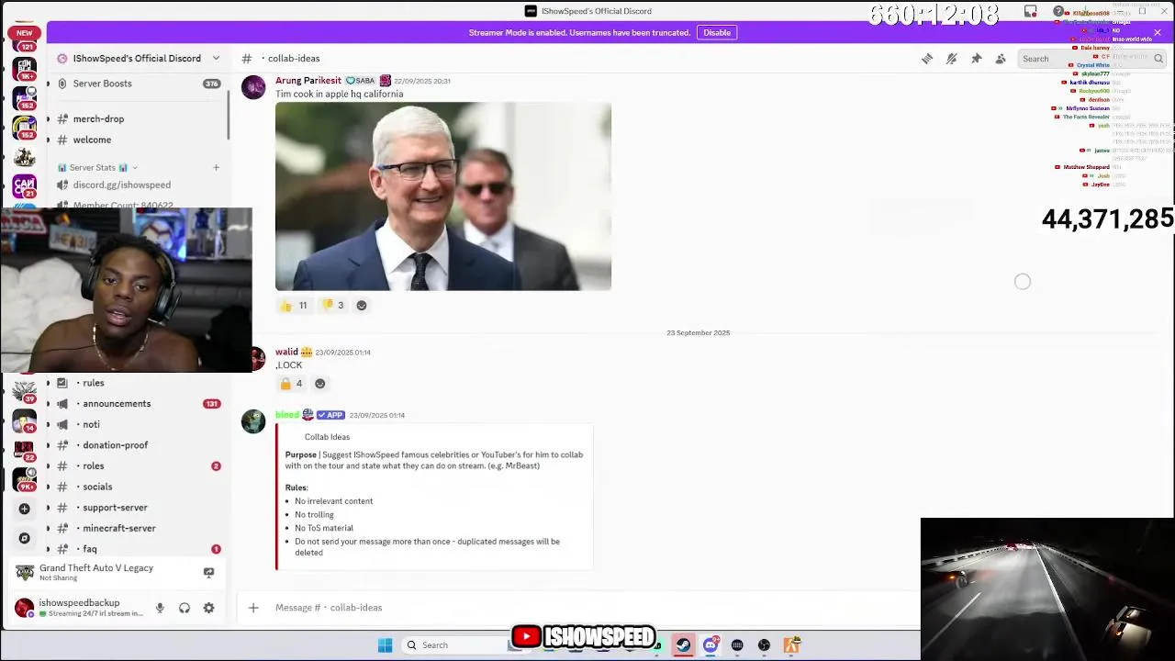Select purple server icon with 21 badge
1175x661 pixels.
point(25,187)
